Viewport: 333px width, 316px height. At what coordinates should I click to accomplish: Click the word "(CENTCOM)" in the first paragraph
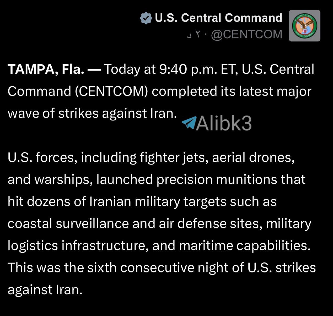tap(111, 92)
